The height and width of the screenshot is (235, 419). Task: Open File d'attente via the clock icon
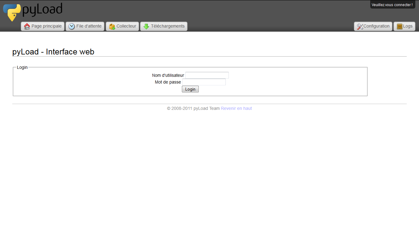pyautogui.click(x=71, y=26)
